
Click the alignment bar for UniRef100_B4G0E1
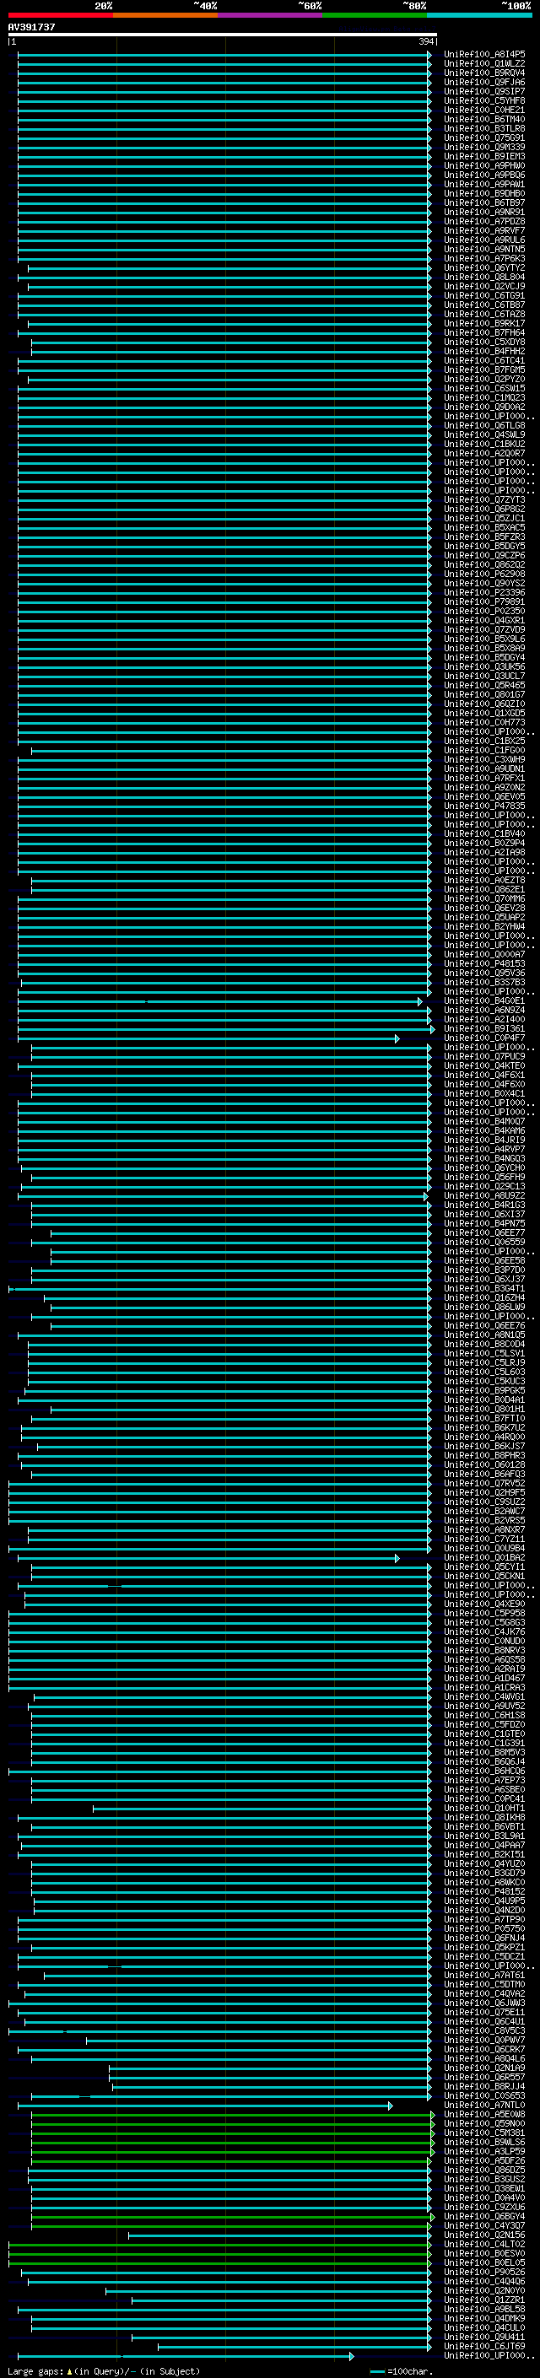point(219,1001)
